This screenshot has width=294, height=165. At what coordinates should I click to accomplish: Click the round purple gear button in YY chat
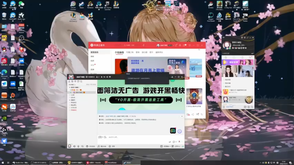(179, 131)
